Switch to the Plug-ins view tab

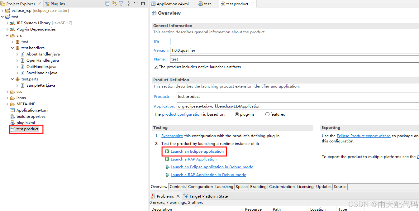pos(55,4)
